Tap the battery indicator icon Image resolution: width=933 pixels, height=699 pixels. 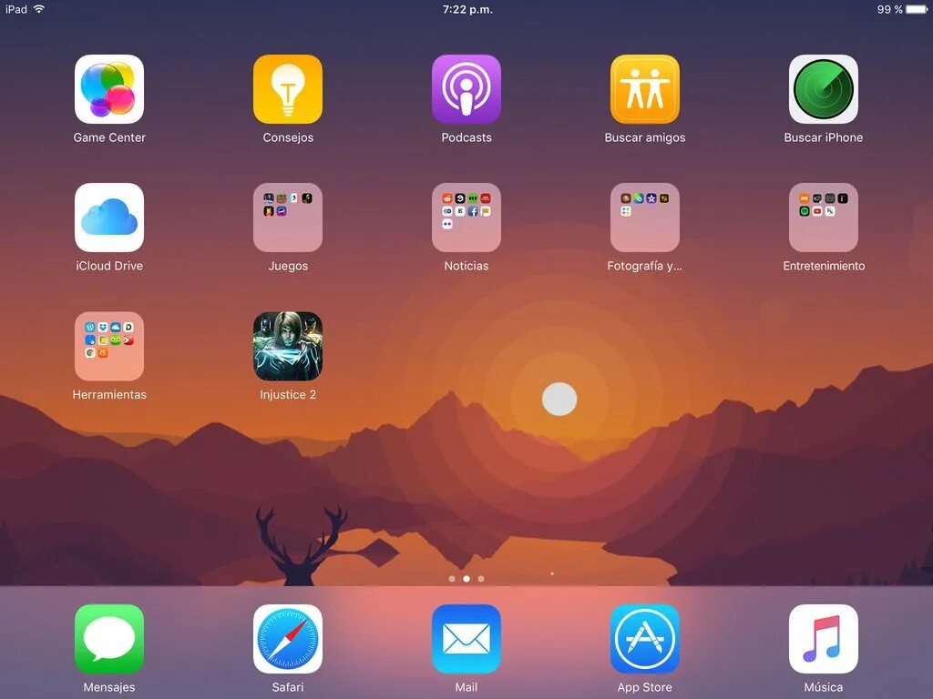[917, 9]
